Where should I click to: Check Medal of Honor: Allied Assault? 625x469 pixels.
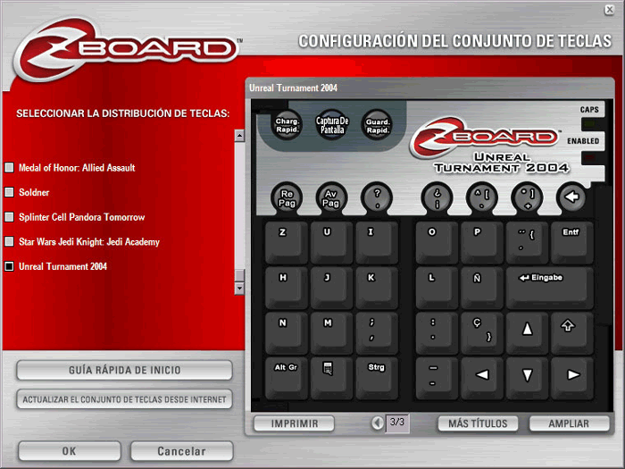pos(9,168)
